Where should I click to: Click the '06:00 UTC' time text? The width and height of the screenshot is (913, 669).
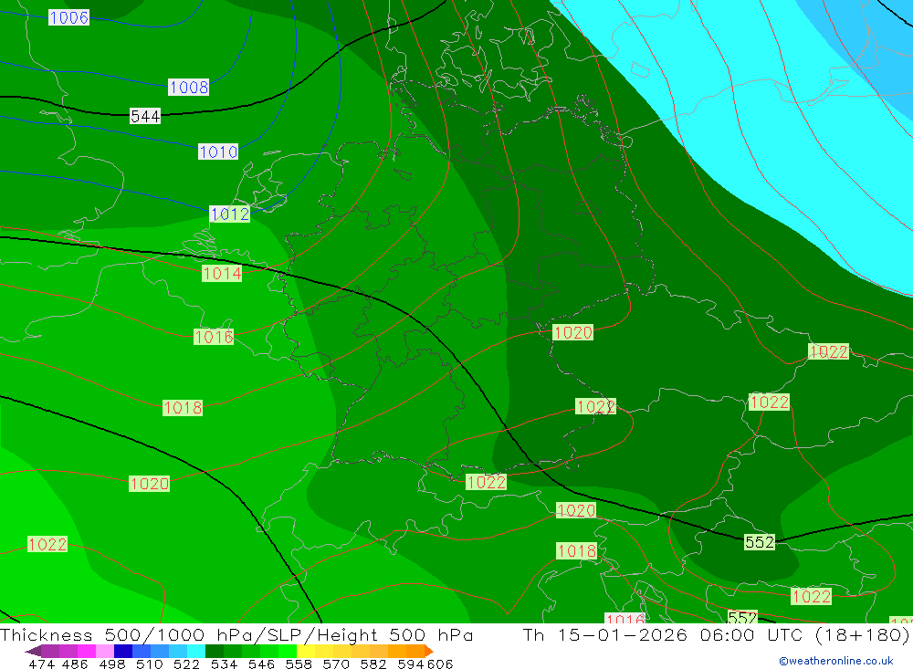751,634
